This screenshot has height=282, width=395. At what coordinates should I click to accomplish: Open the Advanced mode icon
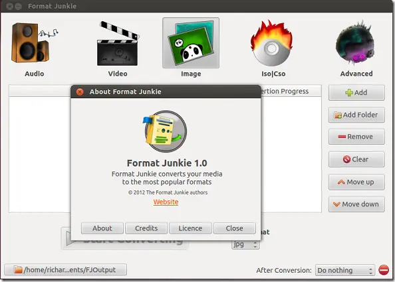coord(355,42)
